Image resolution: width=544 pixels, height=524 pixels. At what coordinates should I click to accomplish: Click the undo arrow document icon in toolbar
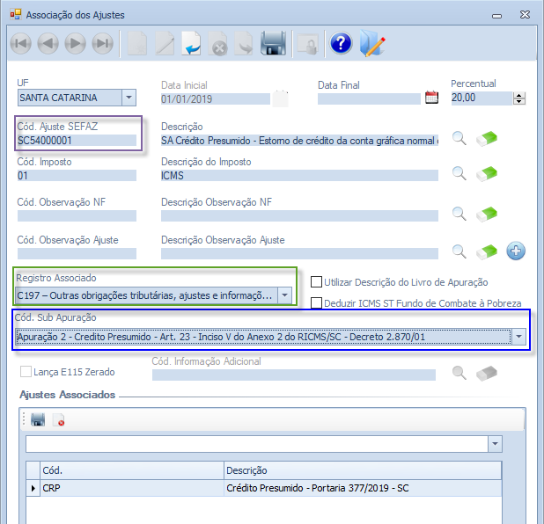[x=192, y=43]
